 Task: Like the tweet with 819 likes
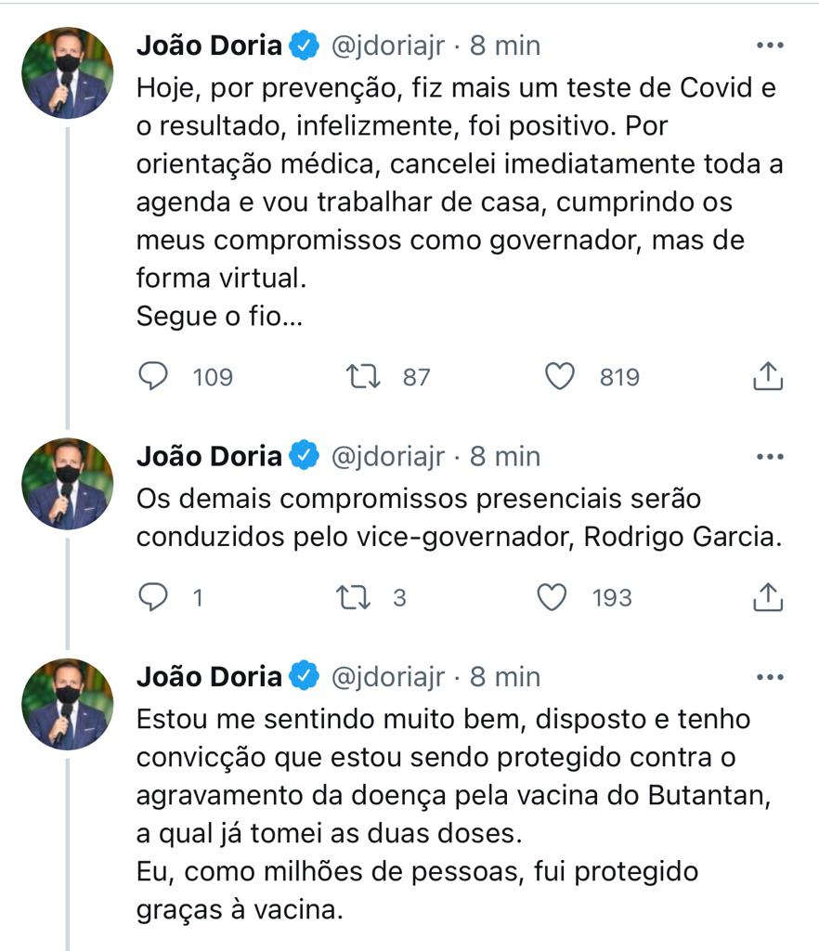coord(559,377)
